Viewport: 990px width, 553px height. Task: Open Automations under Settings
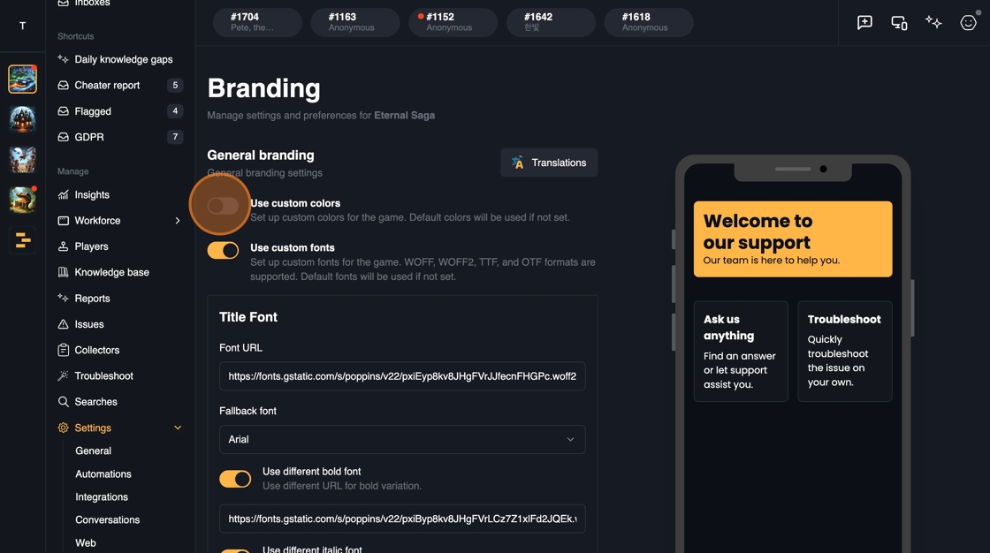tap(103, 474)
